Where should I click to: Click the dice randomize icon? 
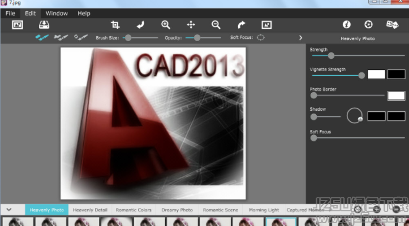click(392, 25)
